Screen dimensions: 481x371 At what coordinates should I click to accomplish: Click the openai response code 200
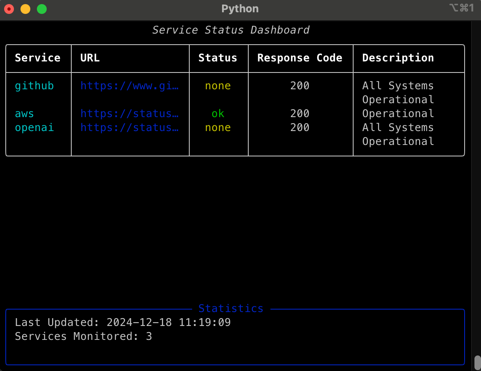pyautogui.click(x=300, y=127)
